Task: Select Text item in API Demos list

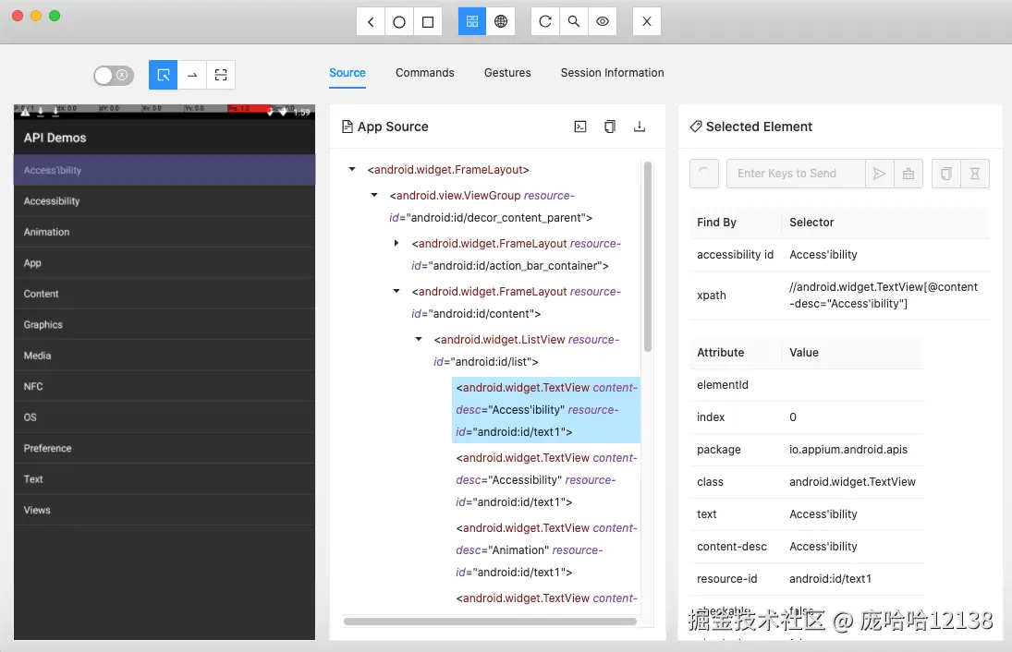Action: 165,479
